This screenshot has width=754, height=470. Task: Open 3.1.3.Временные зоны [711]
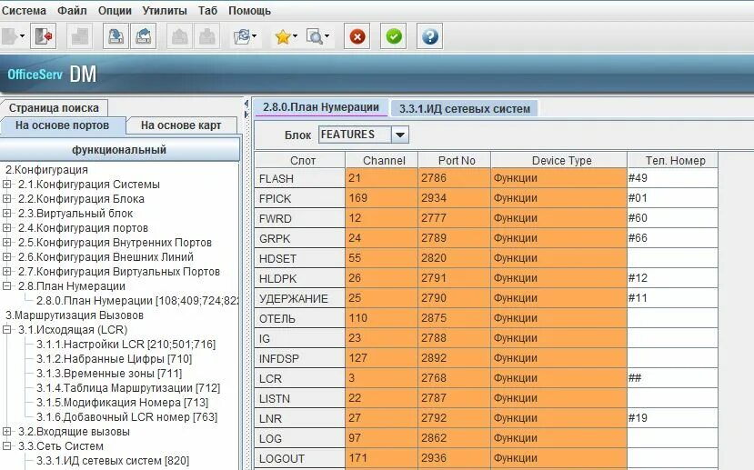109,374
